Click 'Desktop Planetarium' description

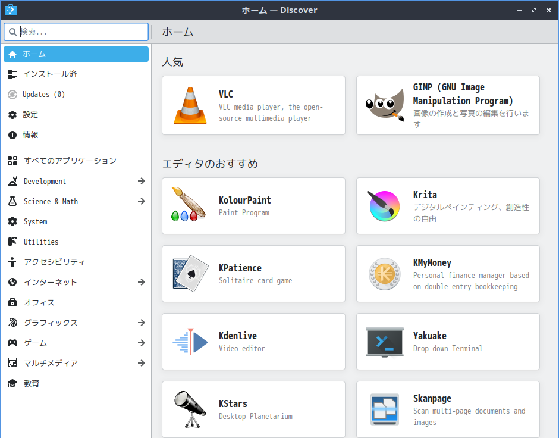[255, 416]
